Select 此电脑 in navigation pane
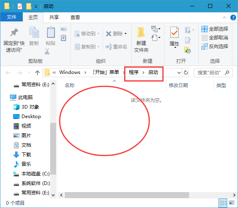Screen dimensions: 238x208 (21, 97)
